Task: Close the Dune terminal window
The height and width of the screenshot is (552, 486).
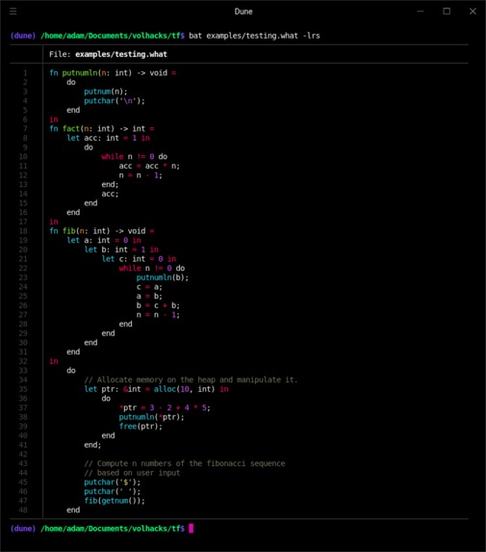Action: (x=473, y=12)
